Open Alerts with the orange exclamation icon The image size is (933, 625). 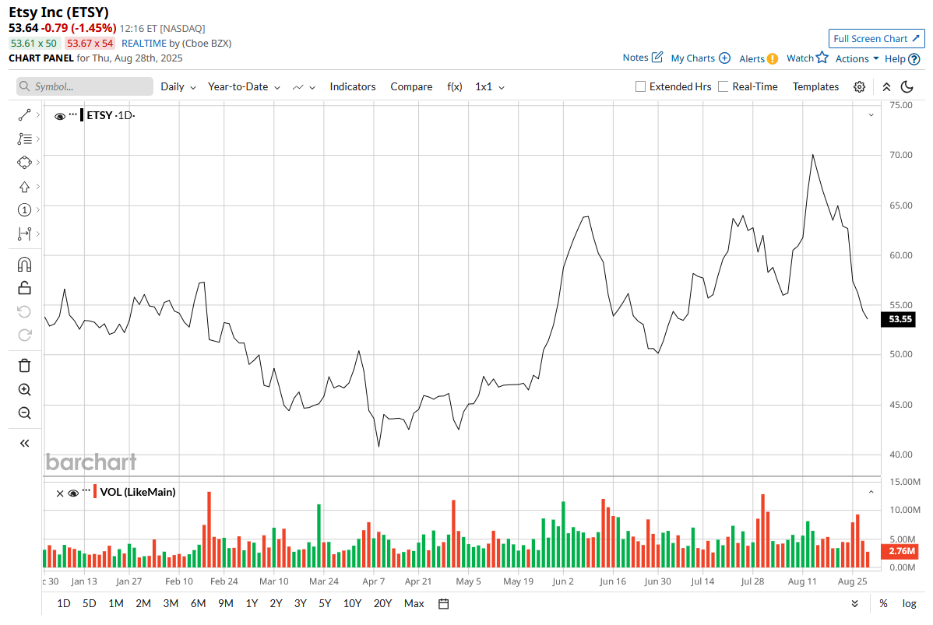tap(773, 59)
